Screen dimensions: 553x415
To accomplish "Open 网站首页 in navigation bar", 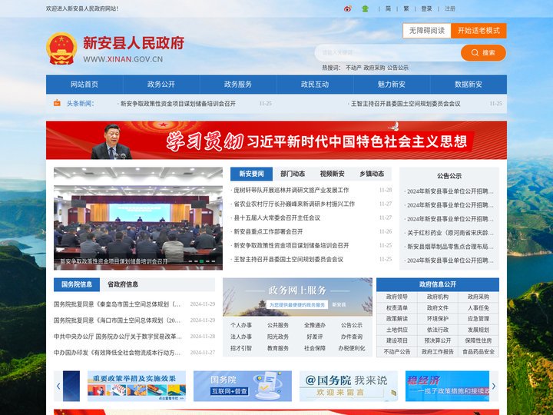I will tap(84, 85).
